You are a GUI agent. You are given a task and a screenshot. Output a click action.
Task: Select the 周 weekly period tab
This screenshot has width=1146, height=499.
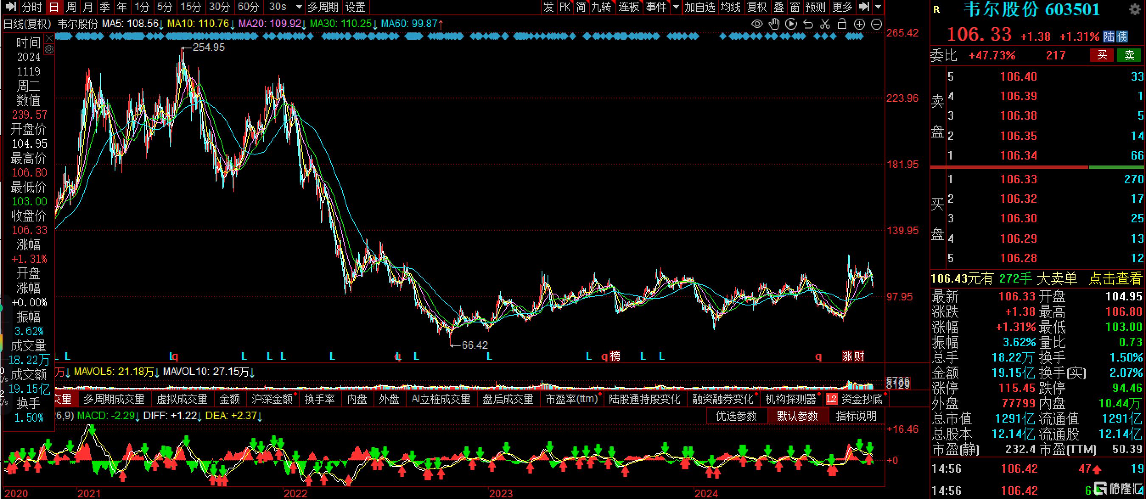(x=71, y=7)
